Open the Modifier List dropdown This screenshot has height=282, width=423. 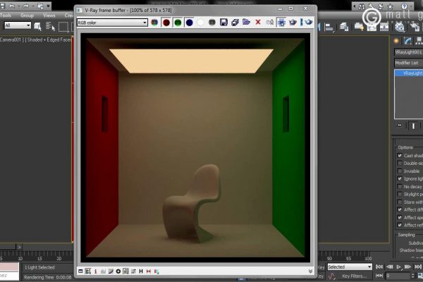(x=408, y=63)
